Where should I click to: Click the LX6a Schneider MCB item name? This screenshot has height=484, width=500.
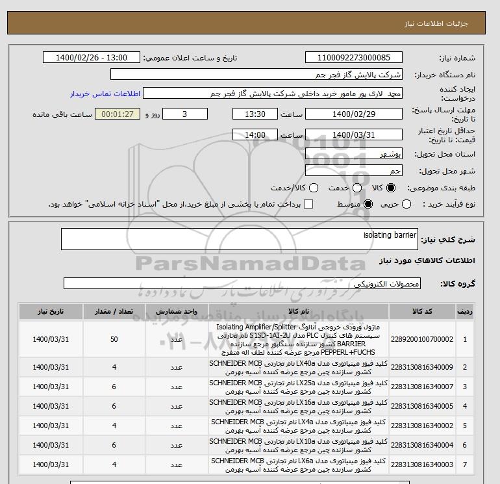click(x=299, y=465)
